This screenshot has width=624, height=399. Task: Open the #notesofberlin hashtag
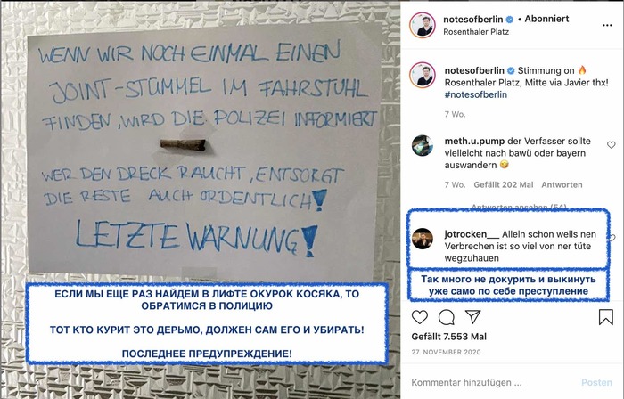[475, 94]
